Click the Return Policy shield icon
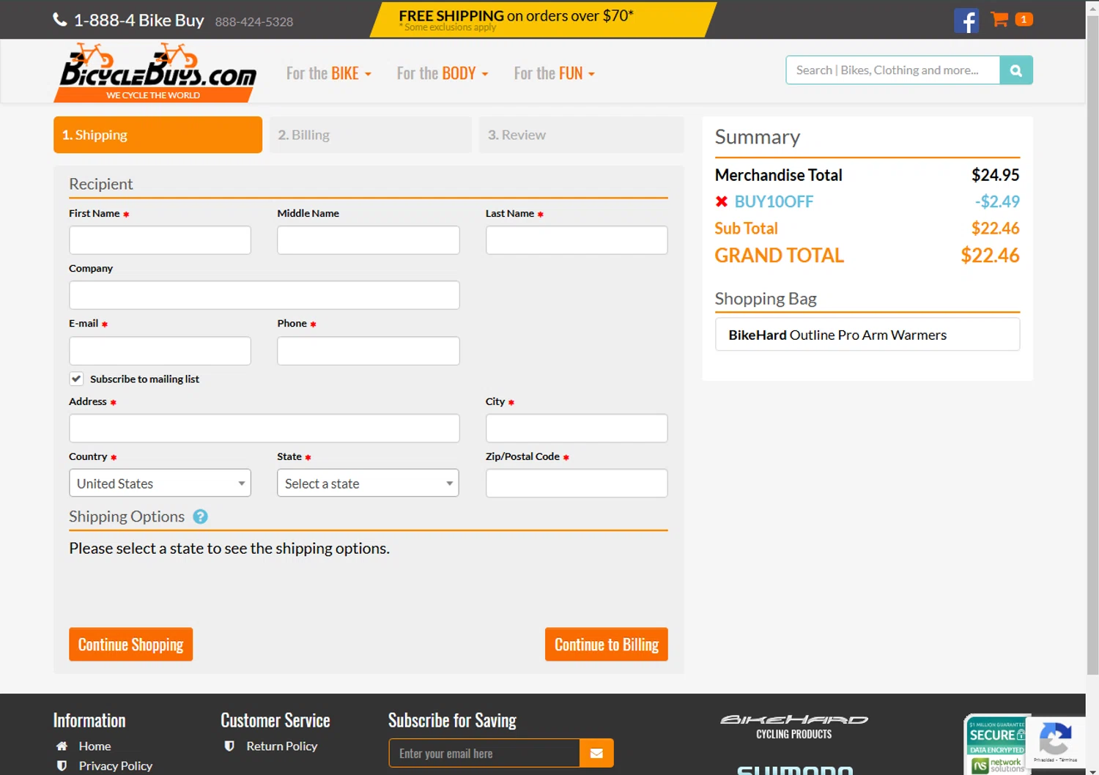The height and width of the screenshot is (775, 1099). (229, 746)
